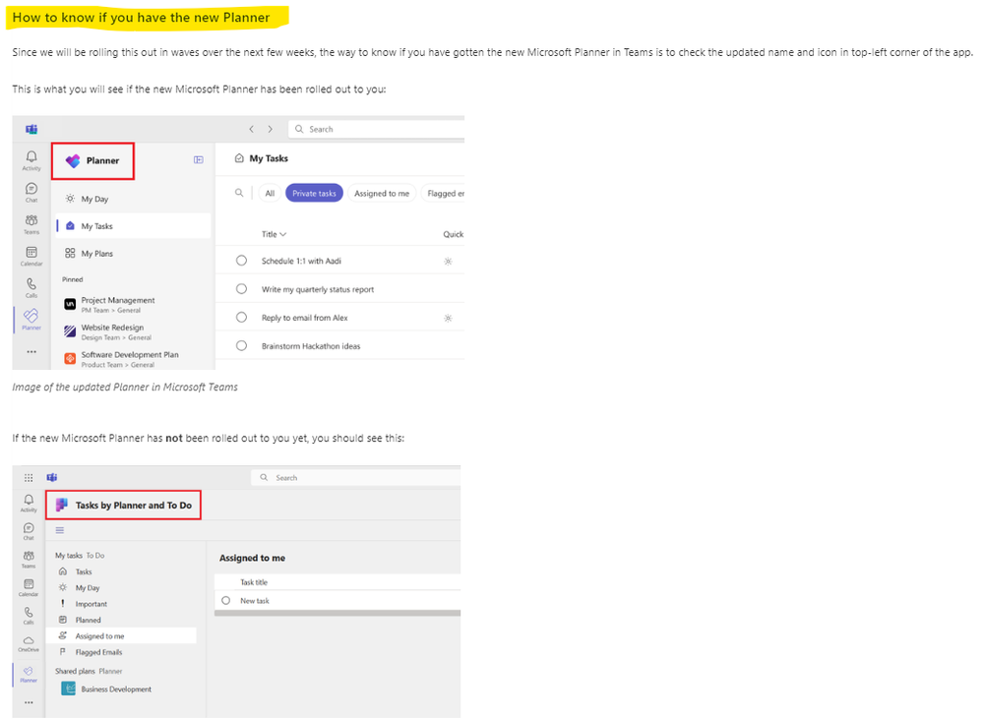Go forward with the right arrow beside Search
This screenshot has height=719, width=983.
point(271,129)
